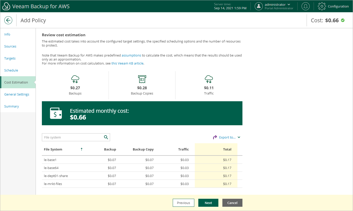
Task: Click the purple export arrow icon
Action: point(215,137)
